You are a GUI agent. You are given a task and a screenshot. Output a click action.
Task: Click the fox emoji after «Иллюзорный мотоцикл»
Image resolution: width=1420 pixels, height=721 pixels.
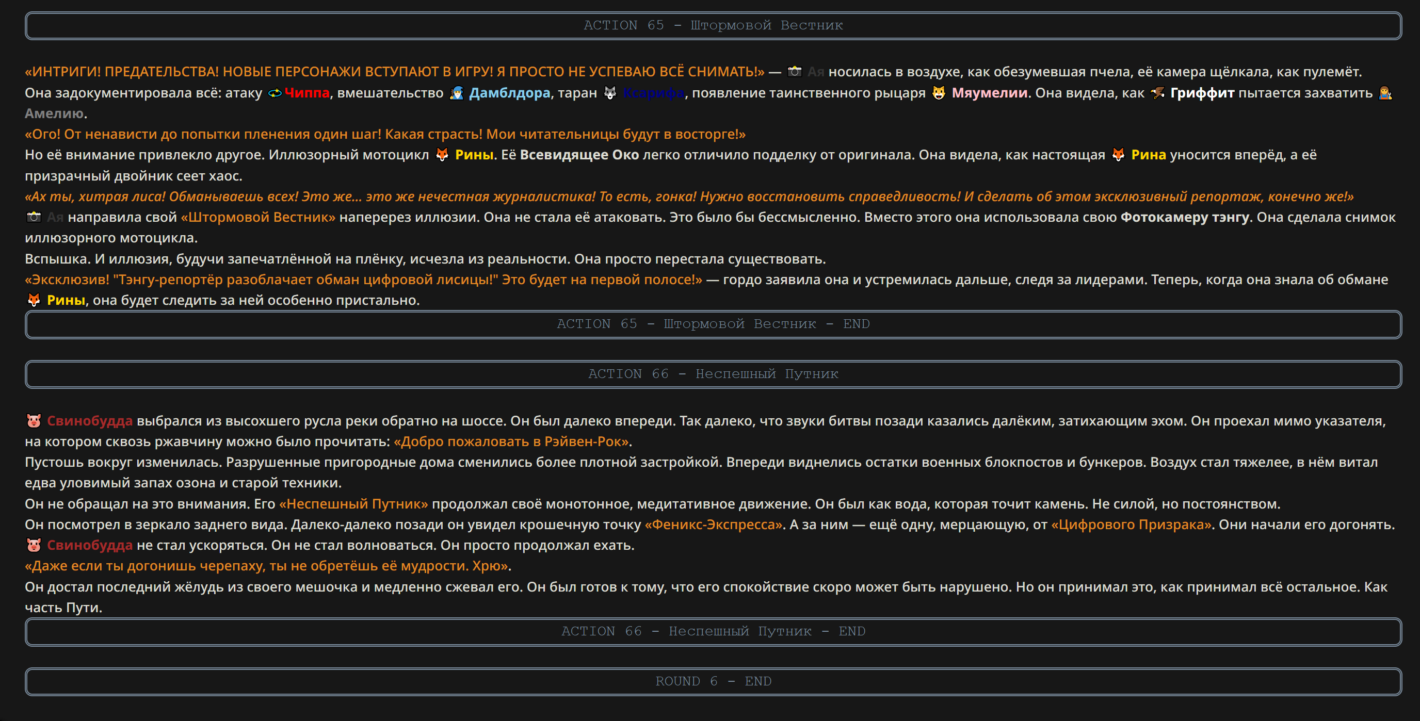coord(442,155)
